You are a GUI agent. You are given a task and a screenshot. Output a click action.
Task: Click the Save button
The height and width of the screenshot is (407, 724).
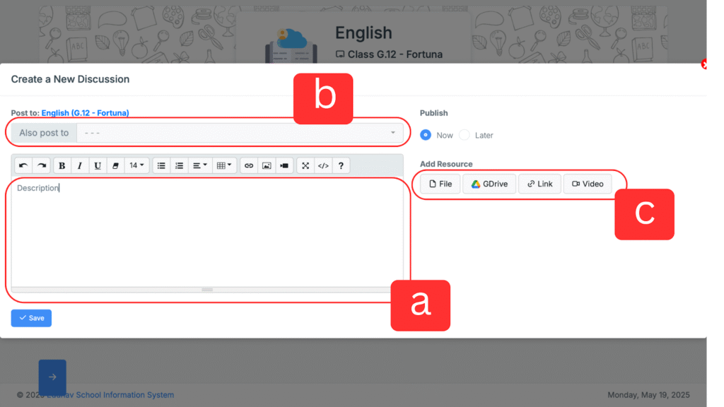coord(31,318)
